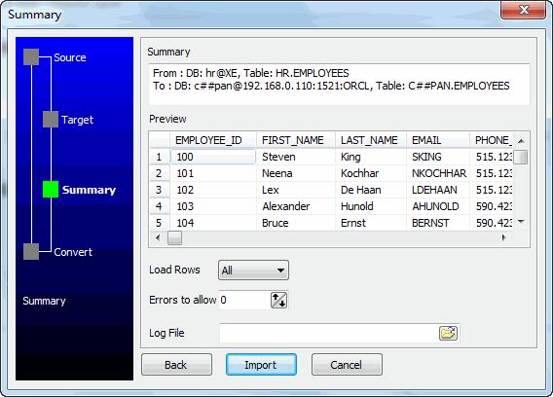Click first name cell Alexander
This screenshot has height=397, width=553.
pos(296,206)
